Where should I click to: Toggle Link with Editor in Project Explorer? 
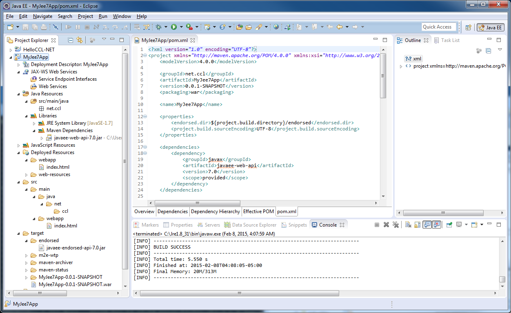click(80, 40)
